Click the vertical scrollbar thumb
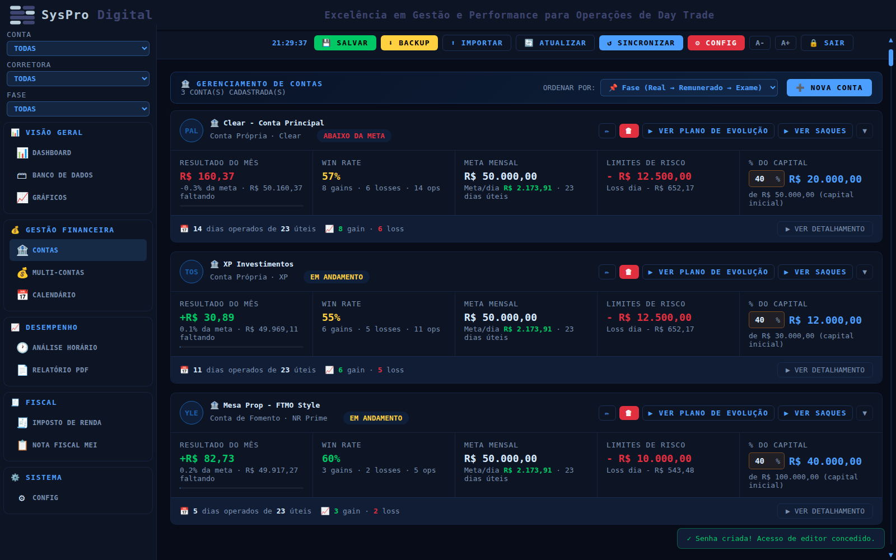The width and height of the screenshot is (896, 560). (x=891, y=58)
